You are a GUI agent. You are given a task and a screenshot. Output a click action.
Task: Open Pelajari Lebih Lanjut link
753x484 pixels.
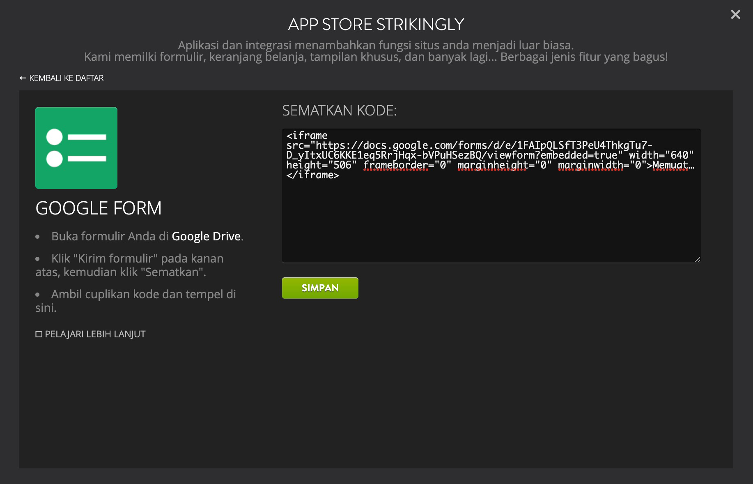click(91, 334)
